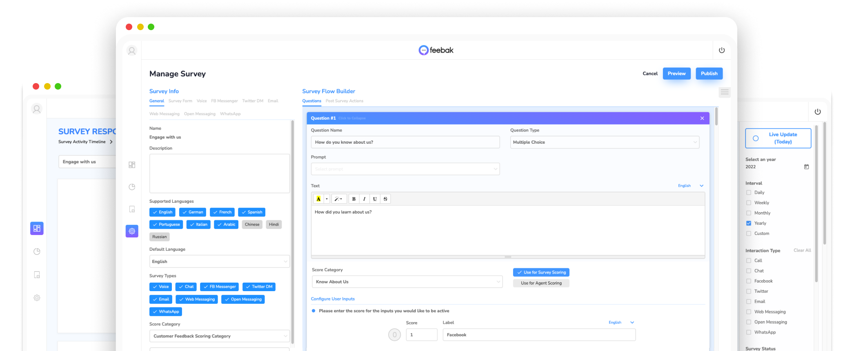This screenshot has height=351, width=854.
Task: Open the Default Language English dropdown
Action: click(220, 261)
